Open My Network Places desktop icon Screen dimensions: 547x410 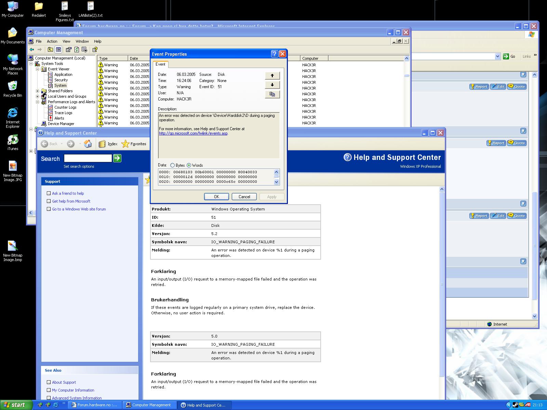click(13, 65)
